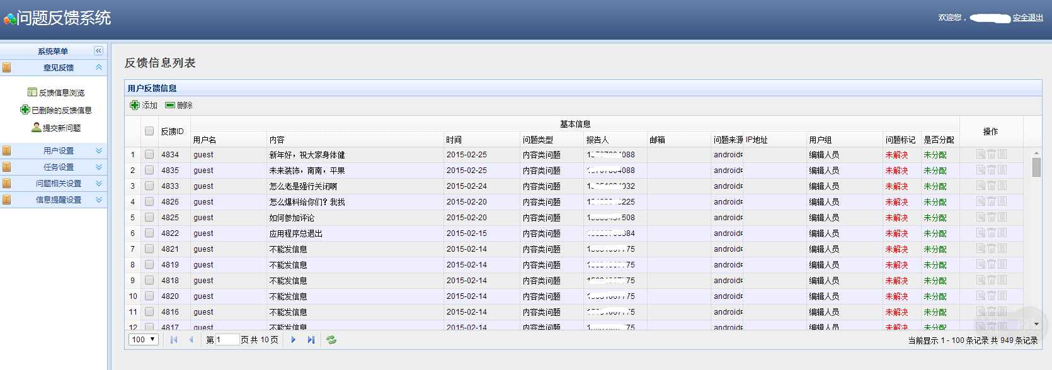Open 提交新问题 in the sidebar
This screenshot has height=370, width=1052.
tap(61, 128)
